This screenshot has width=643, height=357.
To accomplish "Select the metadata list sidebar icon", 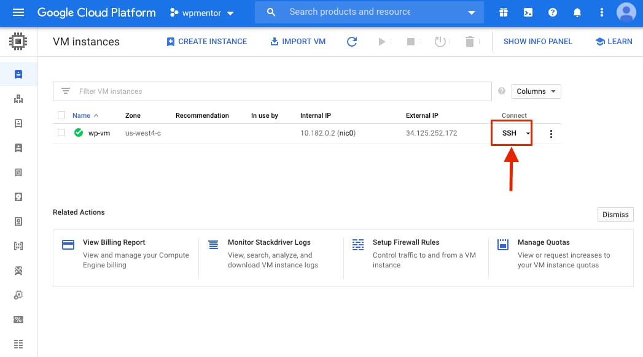I will tap(18, 344).
